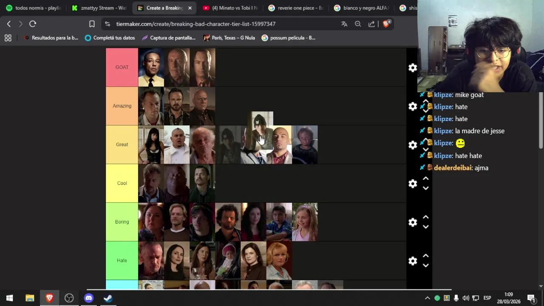Open settings gear for the Boring tier row
The height and width of the screenshot is (306, 544).
tap(413, 222)
